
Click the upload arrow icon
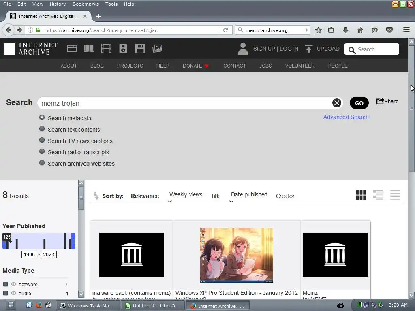tap(308, 49)
